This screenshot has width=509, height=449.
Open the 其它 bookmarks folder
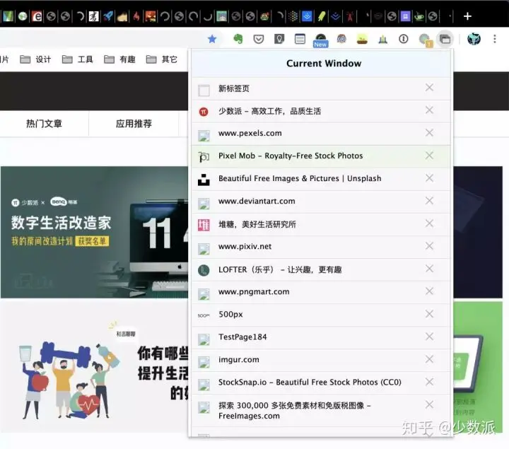click(x=162, y=59)
